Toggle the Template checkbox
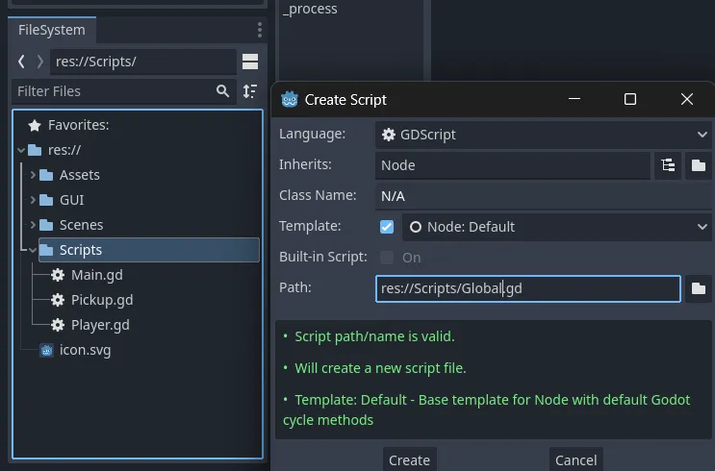Screen dimensions: 715x471 point(387,227)
